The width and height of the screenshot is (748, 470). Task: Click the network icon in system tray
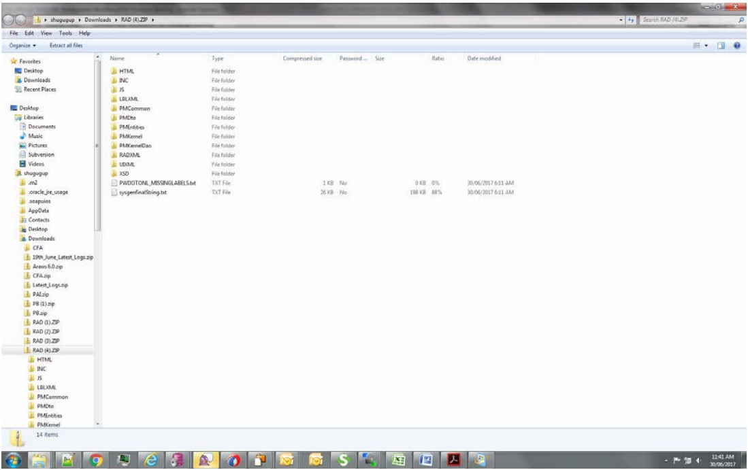click(x=687, y=460)
